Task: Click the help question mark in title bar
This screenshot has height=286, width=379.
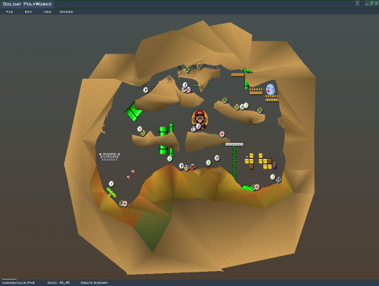Action: (x=358, y=3)
